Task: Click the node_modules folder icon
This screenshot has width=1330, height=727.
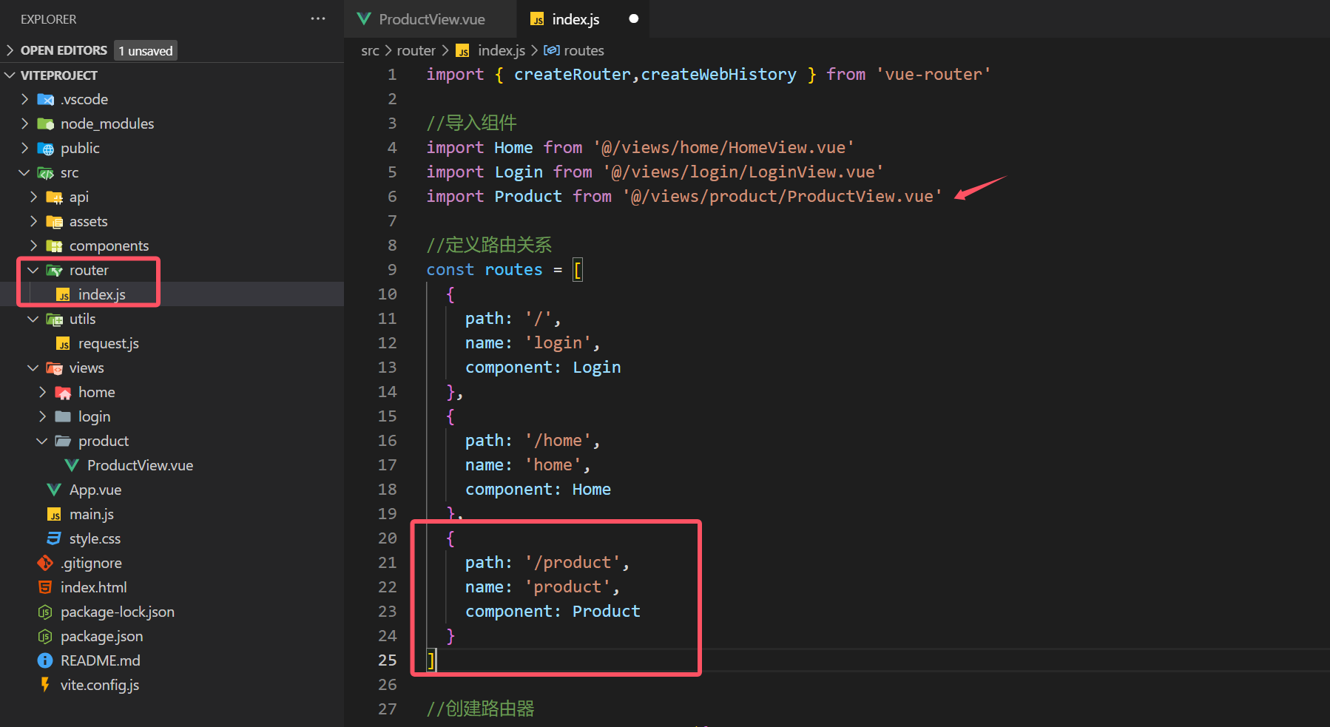Action: coord(46,124)
